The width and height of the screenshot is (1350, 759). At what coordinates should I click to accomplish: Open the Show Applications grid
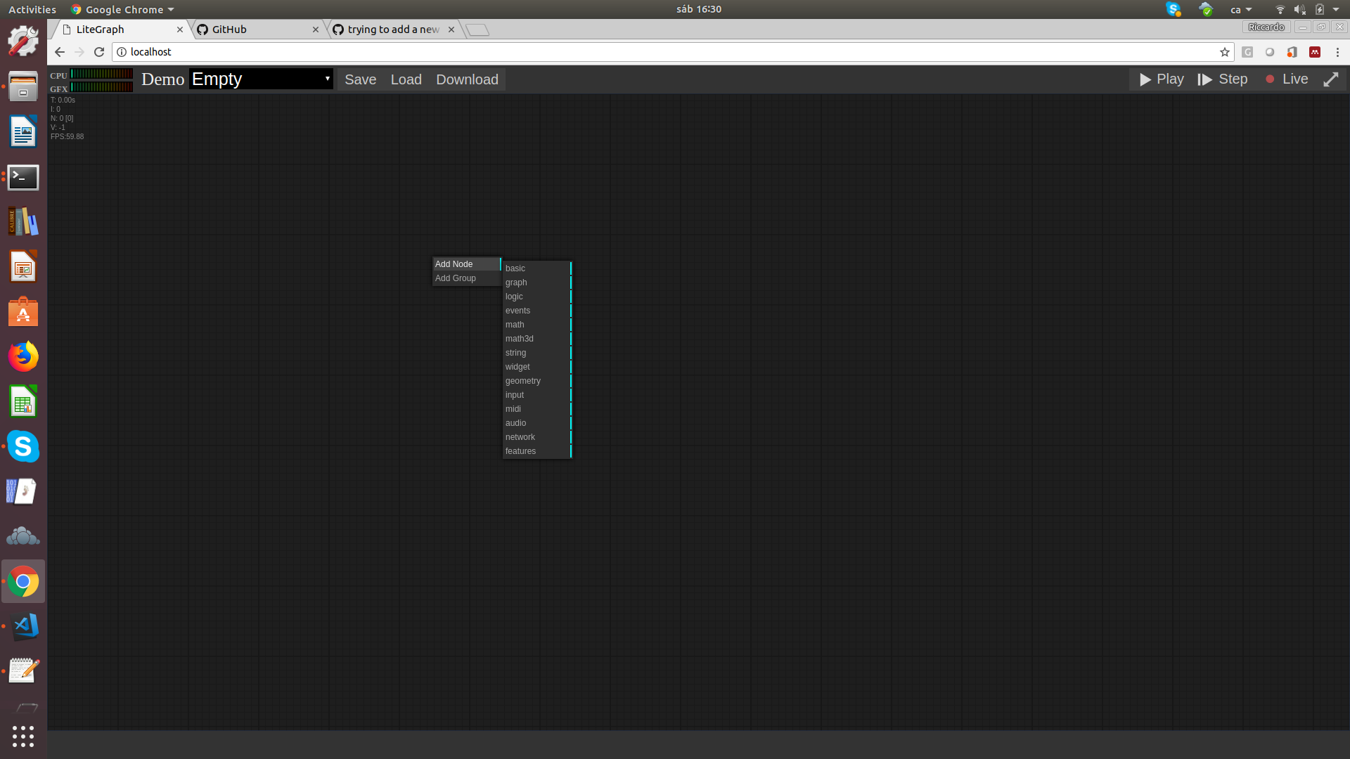point(23,737)
